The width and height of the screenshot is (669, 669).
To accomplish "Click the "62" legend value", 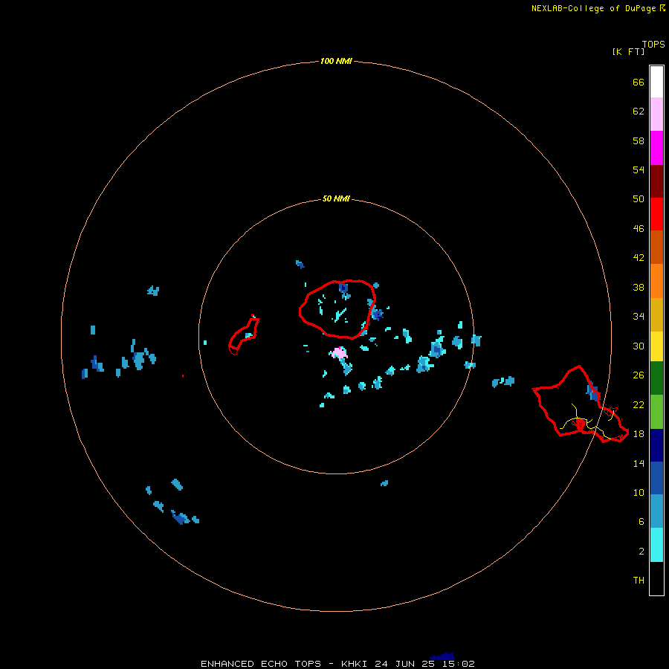I will [639, 111].
